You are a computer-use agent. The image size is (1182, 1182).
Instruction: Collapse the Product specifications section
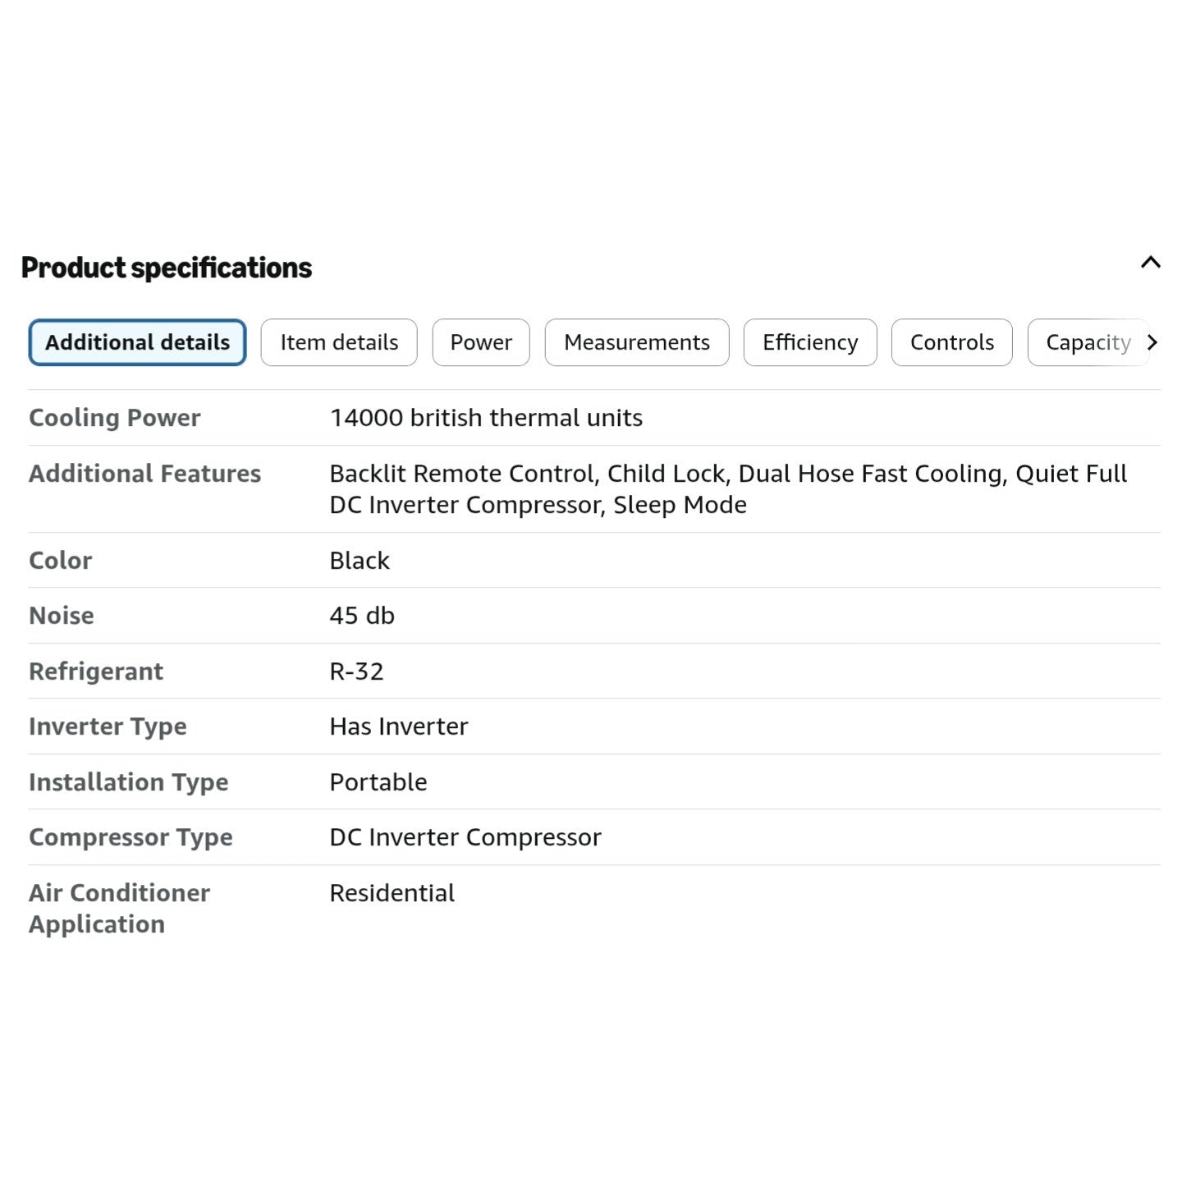1150,263
